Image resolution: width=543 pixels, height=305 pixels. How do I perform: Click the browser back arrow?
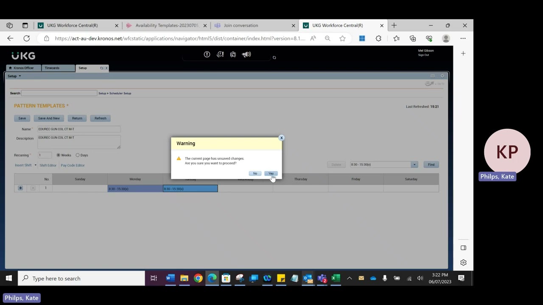10,39
